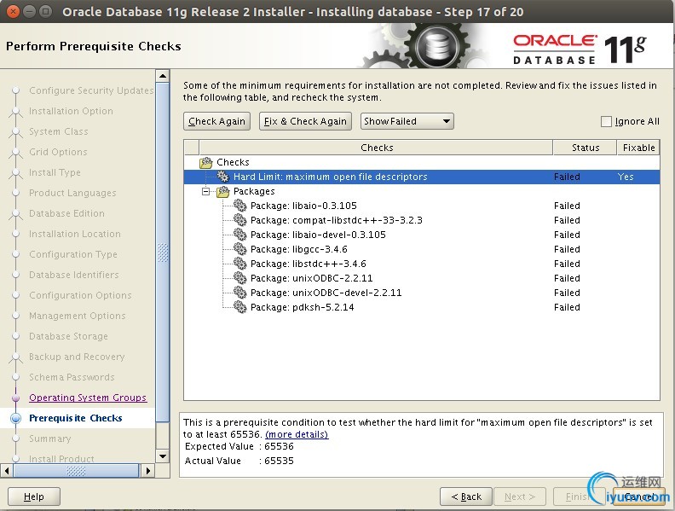Click the Schema Passwords sidebar step

(x=72, y=377)
